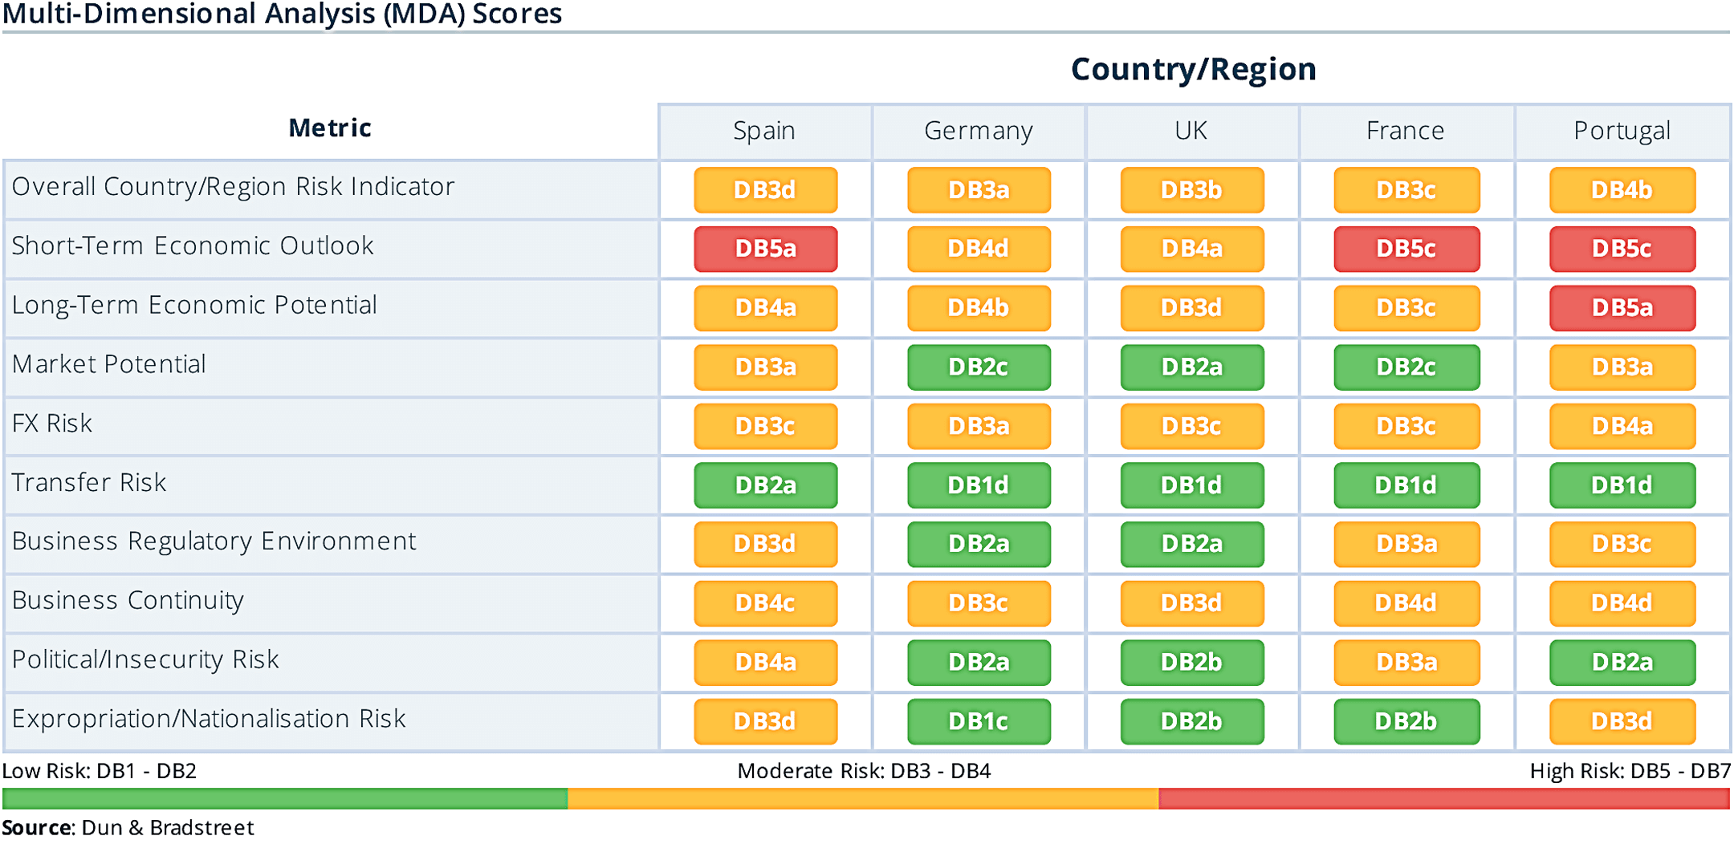
Task: Click the France column header
Action: tap(1406, 131)
